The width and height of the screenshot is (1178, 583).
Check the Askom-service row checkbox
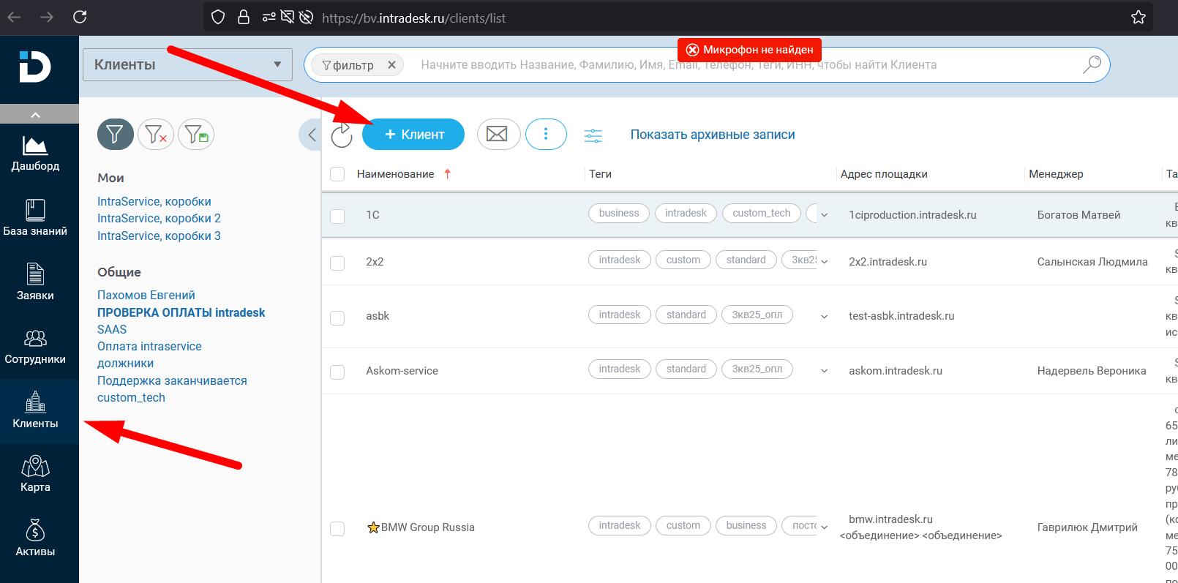337,372
